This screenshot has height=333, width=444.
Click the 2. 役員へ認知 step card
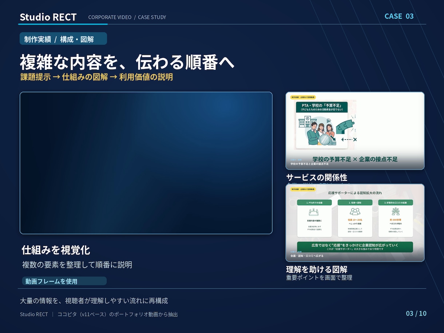(x=355, y=218)
